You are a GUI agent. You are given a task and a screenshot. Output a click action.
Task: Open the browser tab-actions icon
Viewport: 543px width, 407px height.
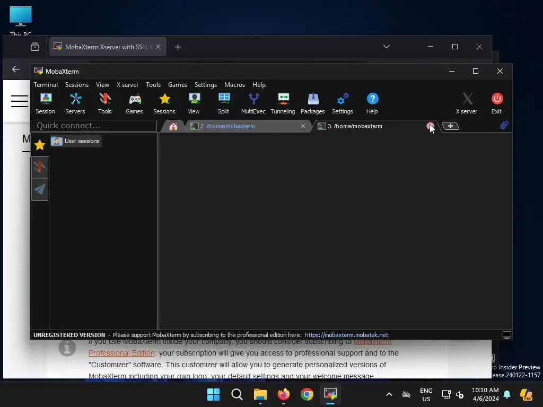(35, 47)
